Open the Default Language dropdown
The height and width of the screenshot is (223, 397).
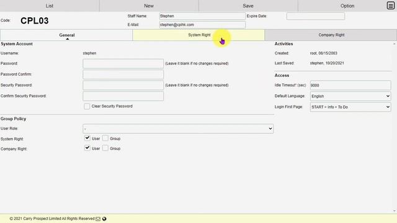(x=350, y=96)
